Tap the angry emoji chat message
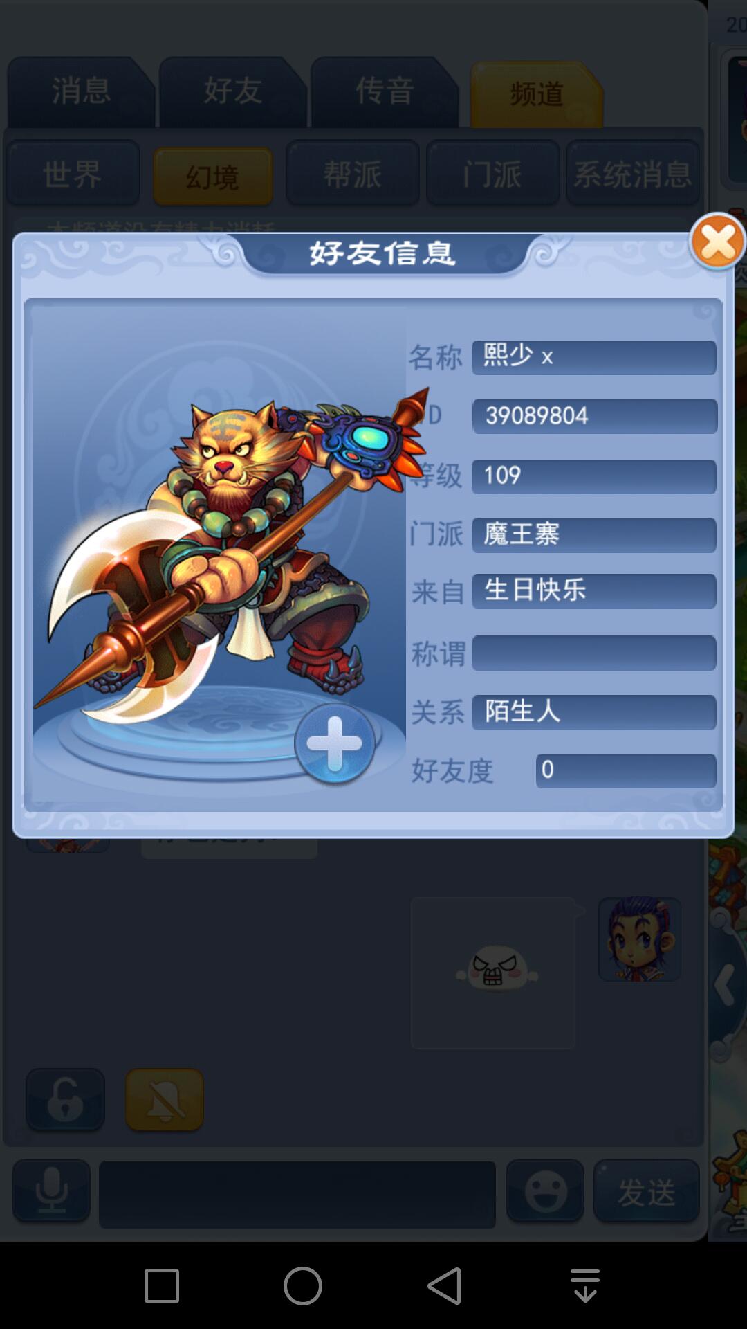This screenshot has height=1329, width=747. 493,973
